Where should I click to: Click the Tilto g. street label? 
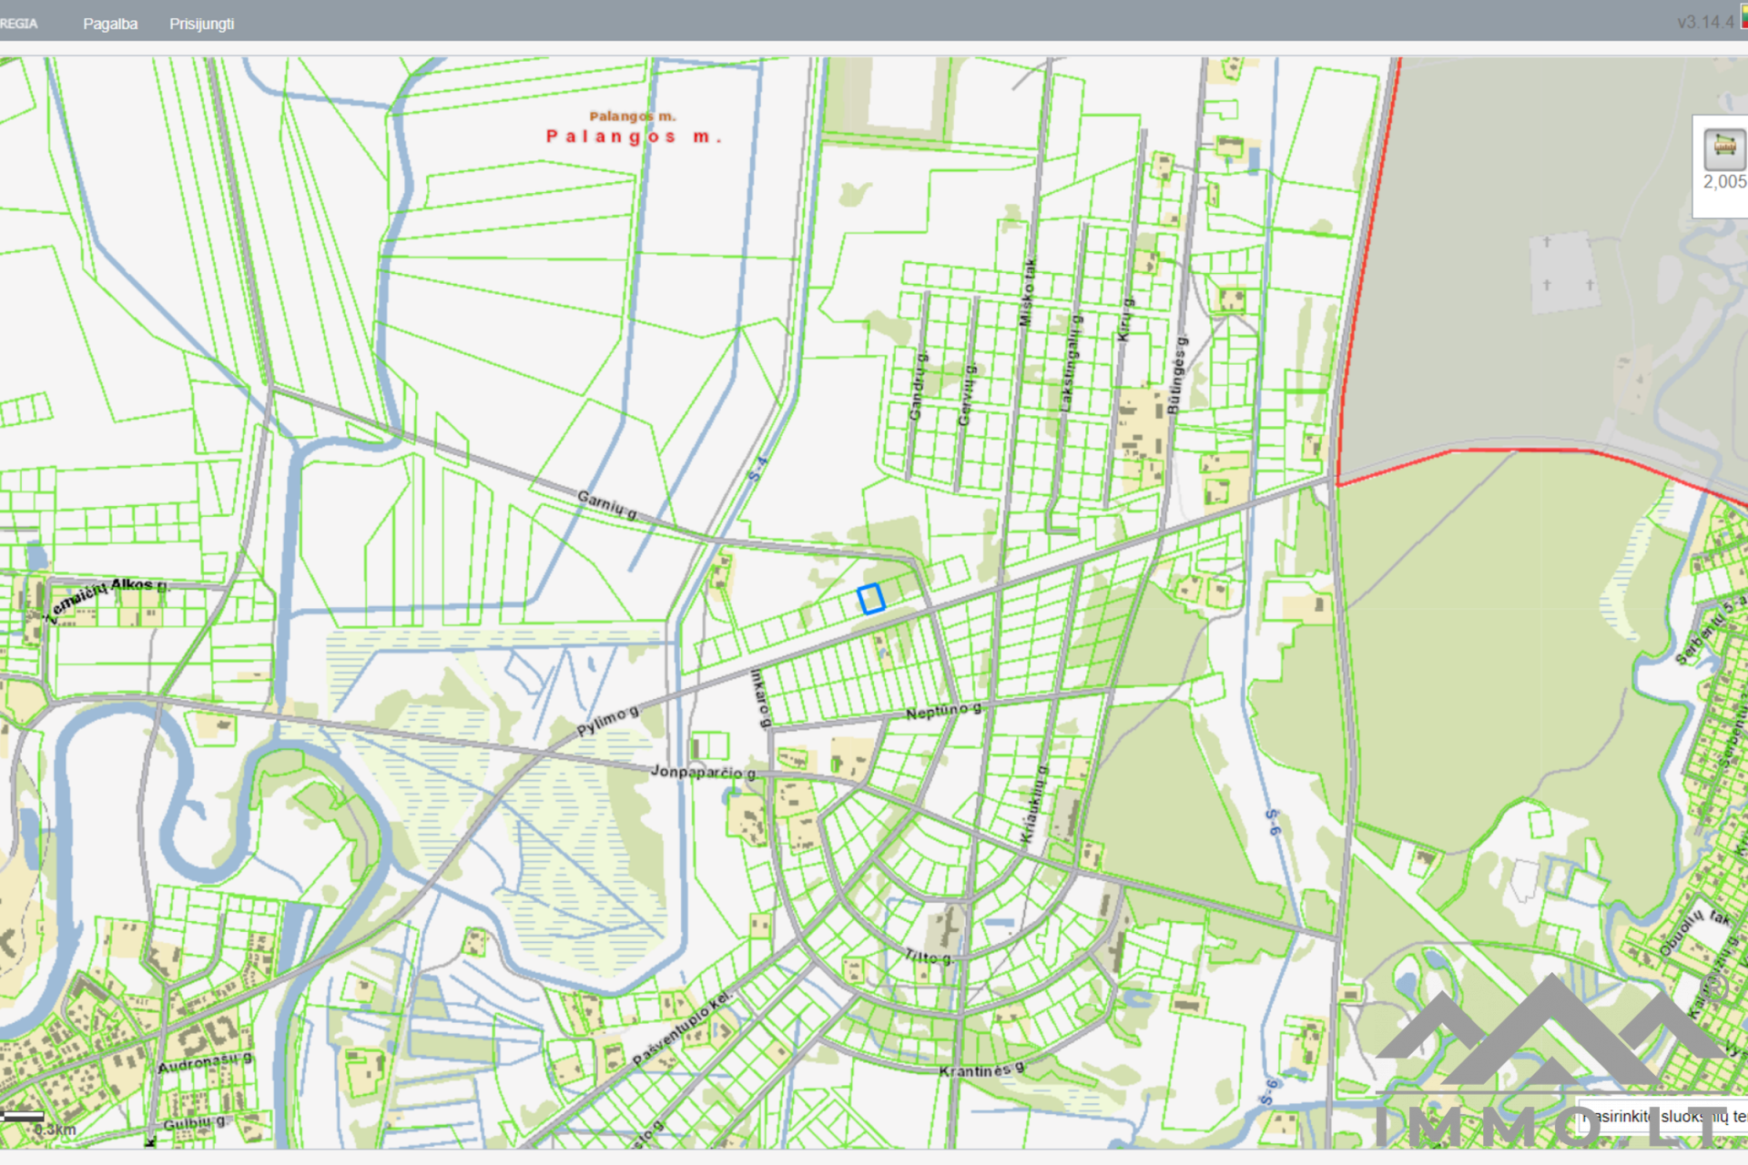[x=928, y=957]
